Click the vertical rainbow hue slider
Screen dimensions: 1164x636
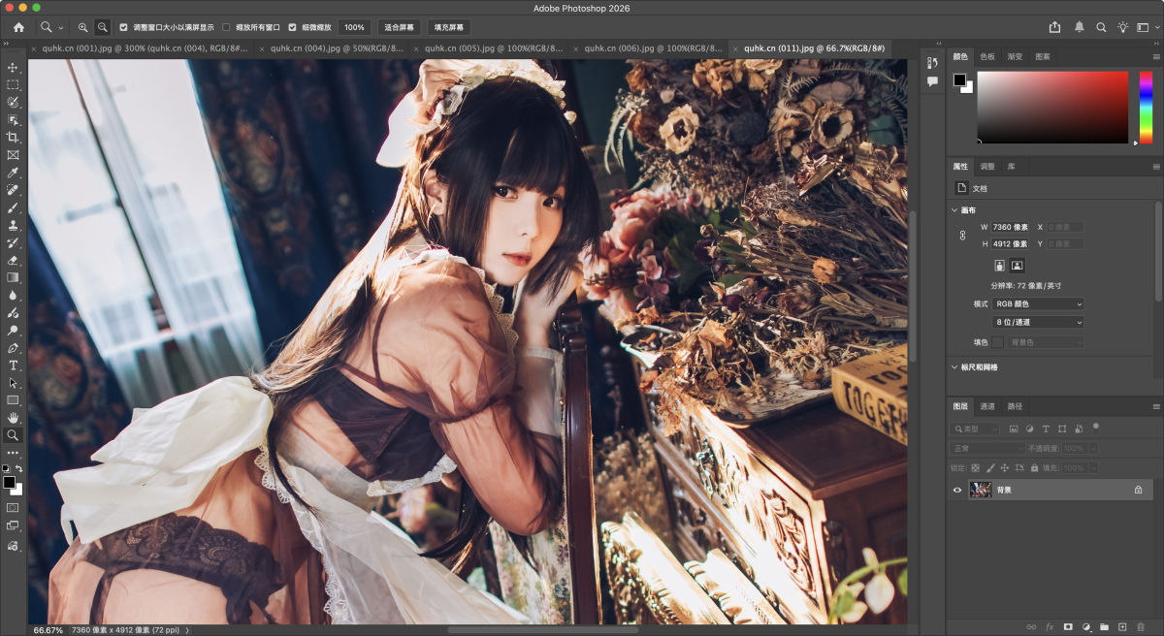pyautogui.click(x=1146, y=107)
